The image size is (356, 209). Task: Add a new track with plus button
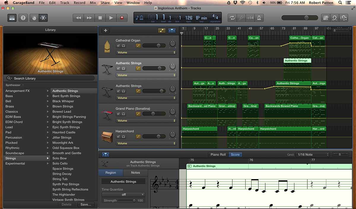105,30
